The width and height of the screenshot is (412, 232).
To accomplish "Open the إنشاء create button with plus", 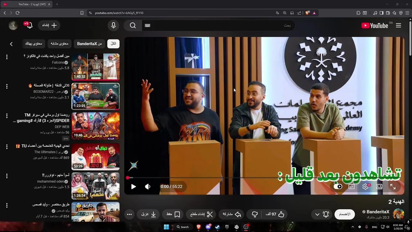I will click(49, 25).
